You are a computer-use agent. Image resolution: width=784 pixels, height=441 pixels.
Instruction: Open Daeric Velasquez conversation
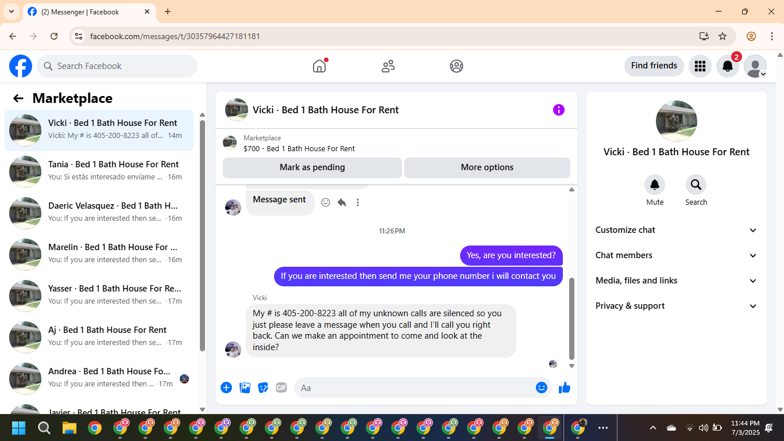click(99, 213)
